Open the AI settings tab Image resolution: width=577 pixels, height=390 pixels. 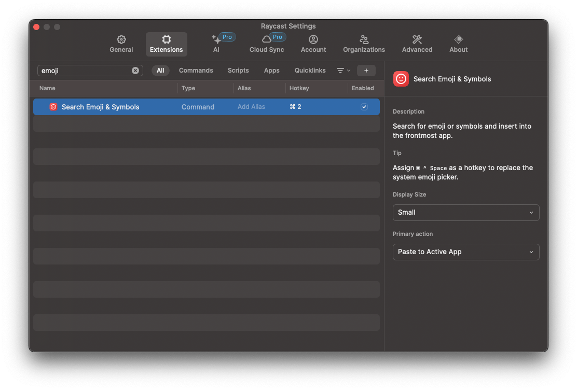[216, 44]
